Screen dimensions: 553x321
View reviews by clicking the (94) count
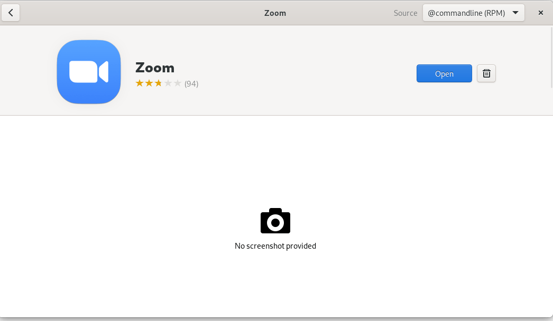[191, 83]
